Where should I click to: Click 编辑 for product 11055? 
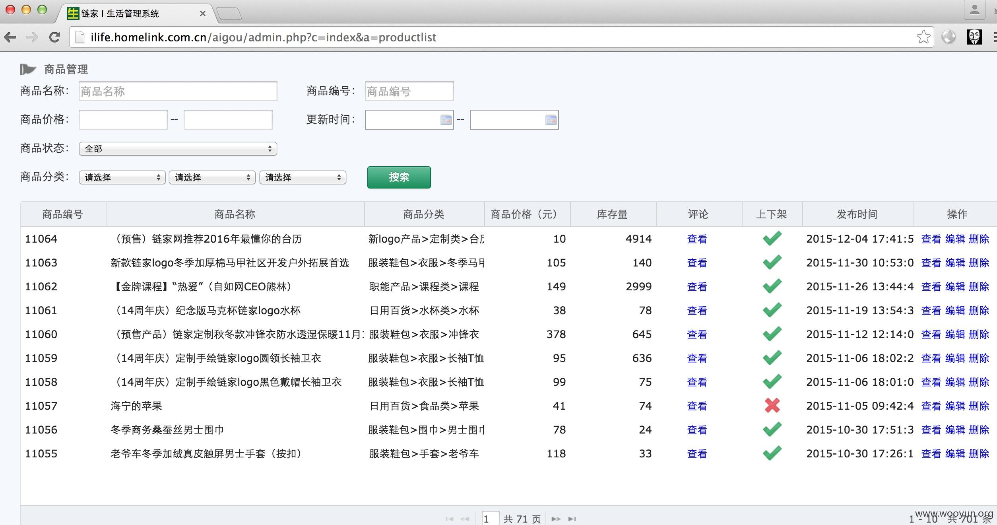(955, 453)
